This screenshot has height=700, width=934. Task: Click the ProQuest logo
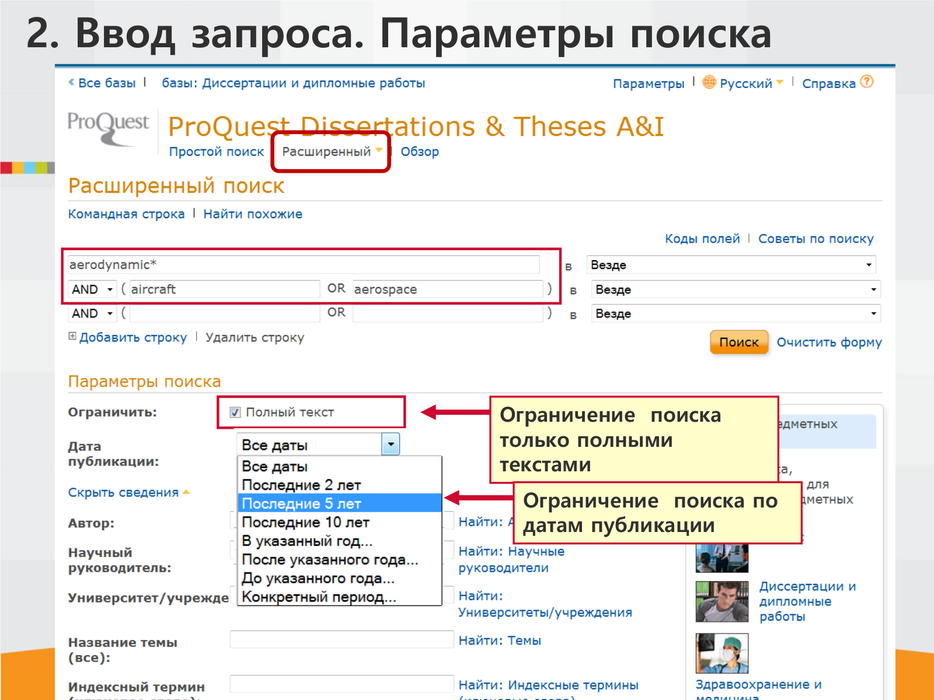[x=108, y=128]
